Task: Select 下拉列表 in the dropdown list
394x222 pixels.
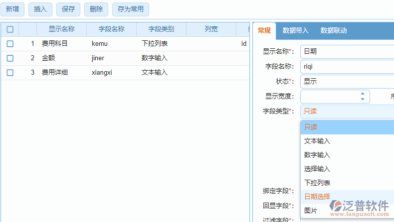Action: point(347,183)
